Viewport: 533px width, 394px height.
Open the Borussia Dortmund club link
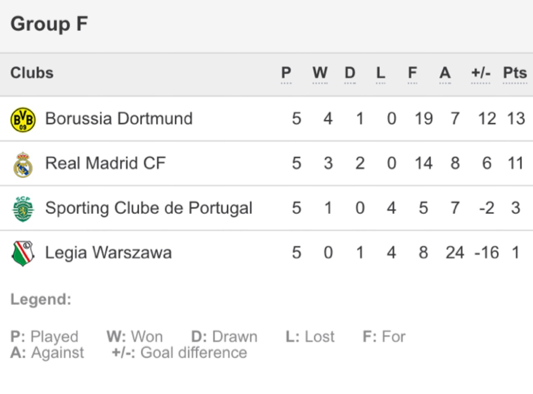coord(119,119)
